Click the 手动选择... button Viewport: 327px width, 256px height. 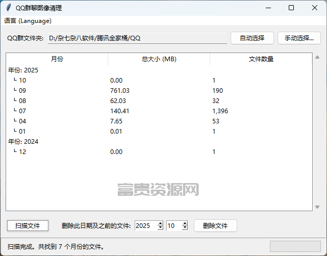point(299,38)
